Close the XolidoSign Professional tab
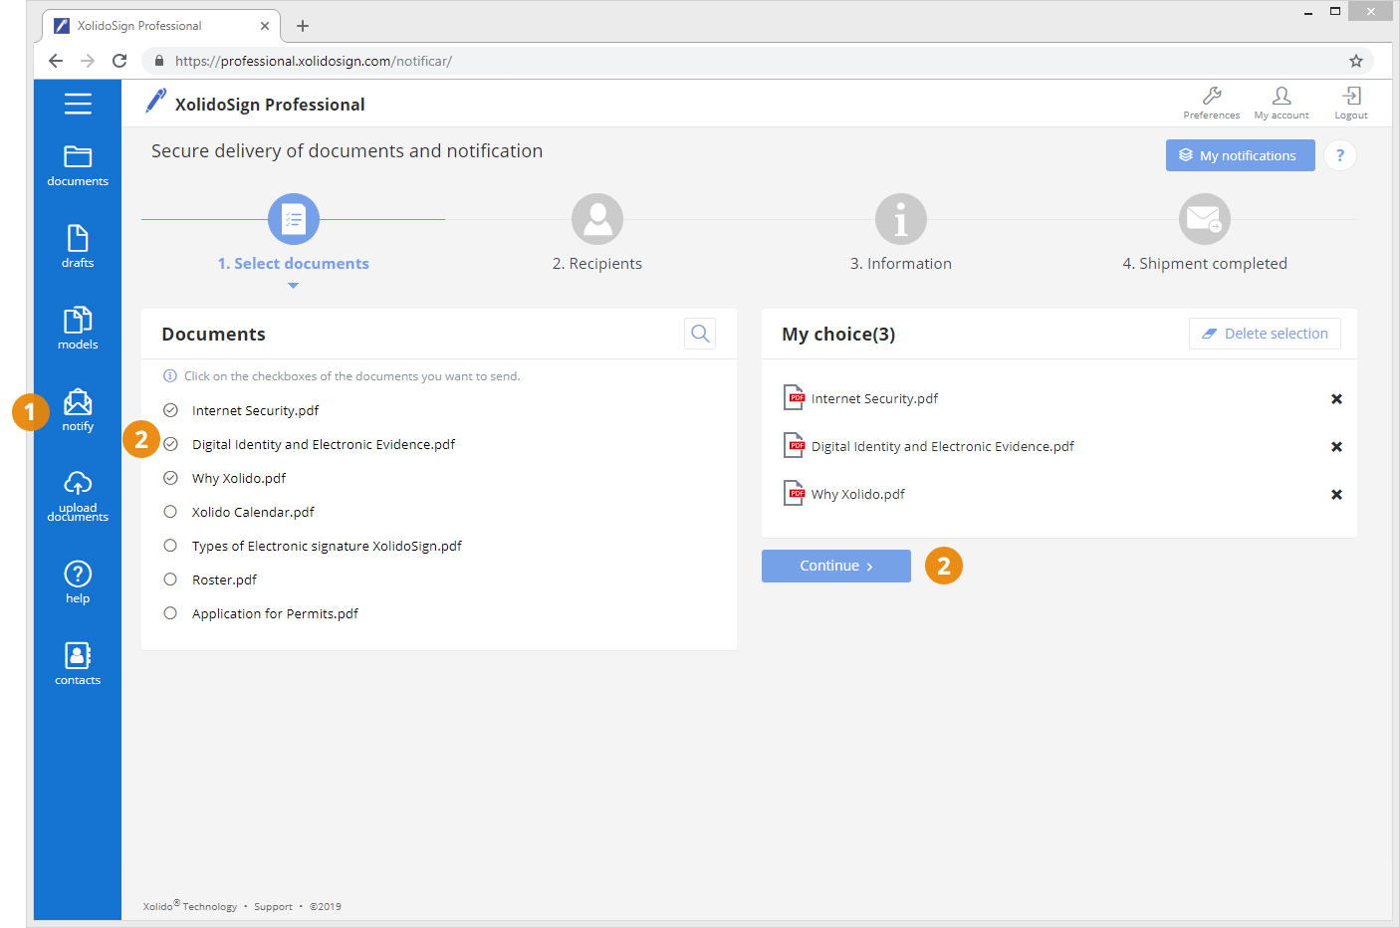Image resolution: width=1400 pixels, height=928 pixels. tap(265, 26)
